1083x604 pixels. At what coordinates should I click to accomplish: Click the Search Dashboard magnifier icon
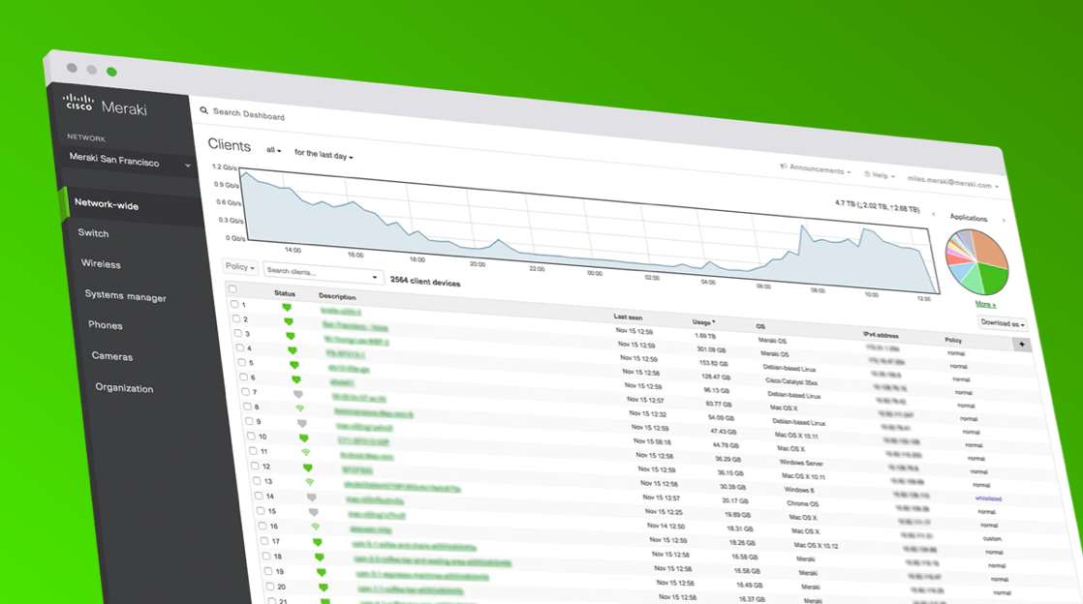[x=203, y=109]
